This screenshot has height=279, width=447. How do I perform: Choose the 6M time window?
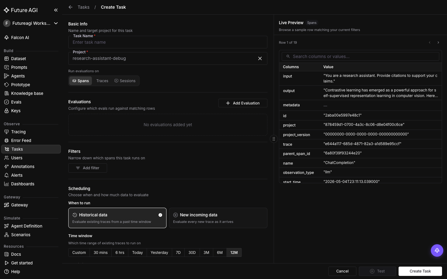[220, 253]
